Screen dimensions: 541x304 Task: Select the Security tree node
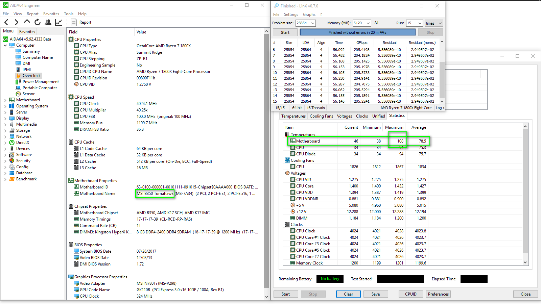pyautogui.click(x=23, y=161)
